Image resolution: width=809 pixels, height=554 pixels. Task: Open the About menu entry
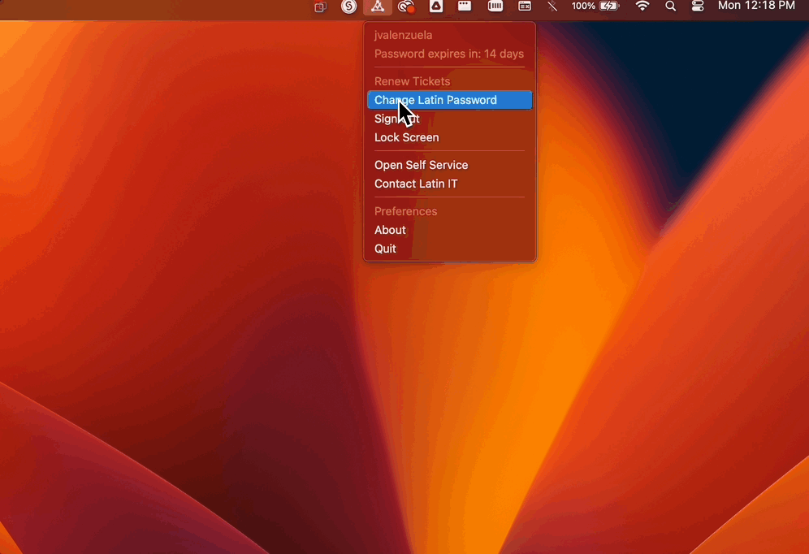(390, 230)
